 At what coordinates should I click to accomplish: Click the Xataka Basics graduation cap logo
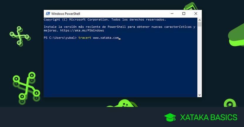(170, 117)
